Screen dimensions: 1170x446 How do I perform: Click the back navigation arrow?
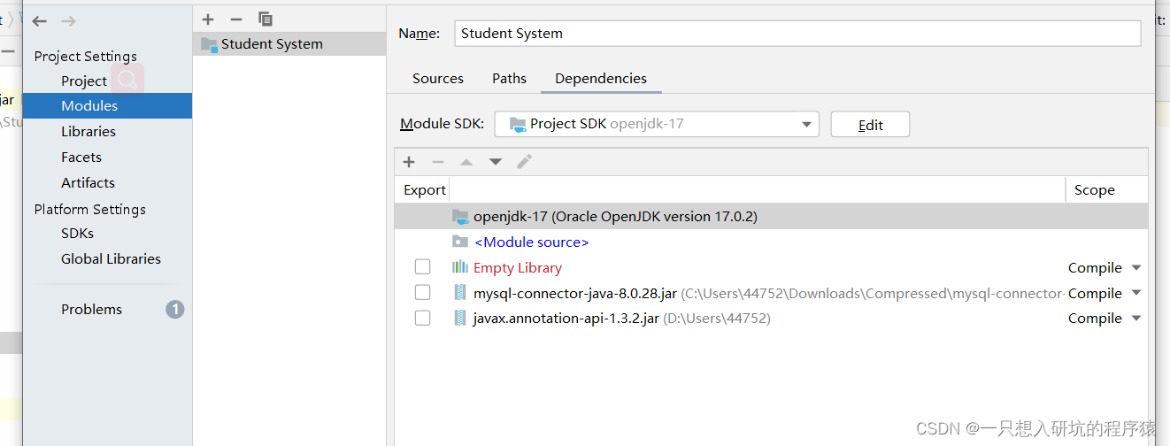click(40, 20)
